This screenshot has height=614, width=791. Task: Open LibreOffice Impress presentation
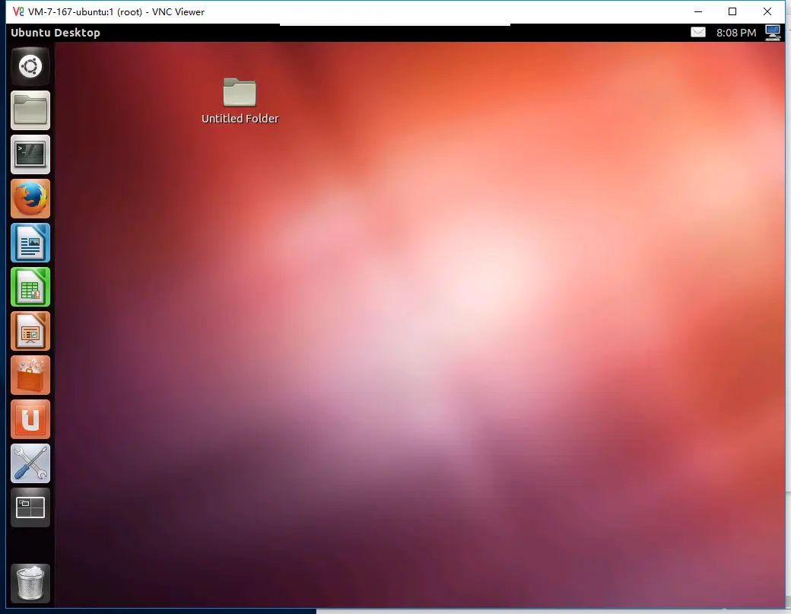[x=30, y=331]
